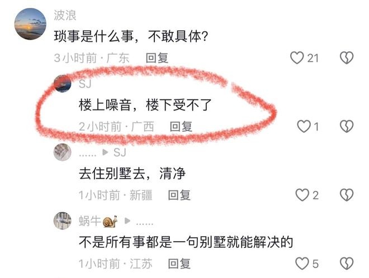369x278 pixels.
Task: Dislike 蜗牛's comment from 江苏
Action: click(347, 263)
